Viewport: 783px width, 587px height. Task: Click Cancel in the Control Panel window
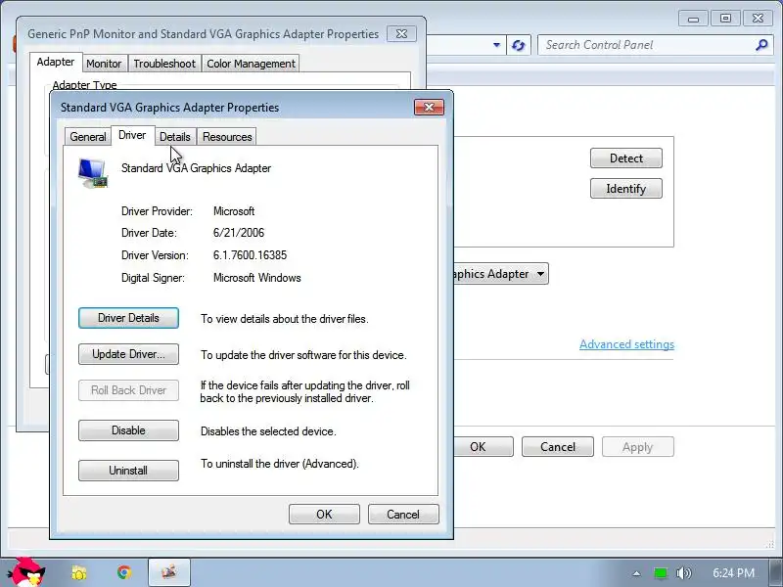558,447
